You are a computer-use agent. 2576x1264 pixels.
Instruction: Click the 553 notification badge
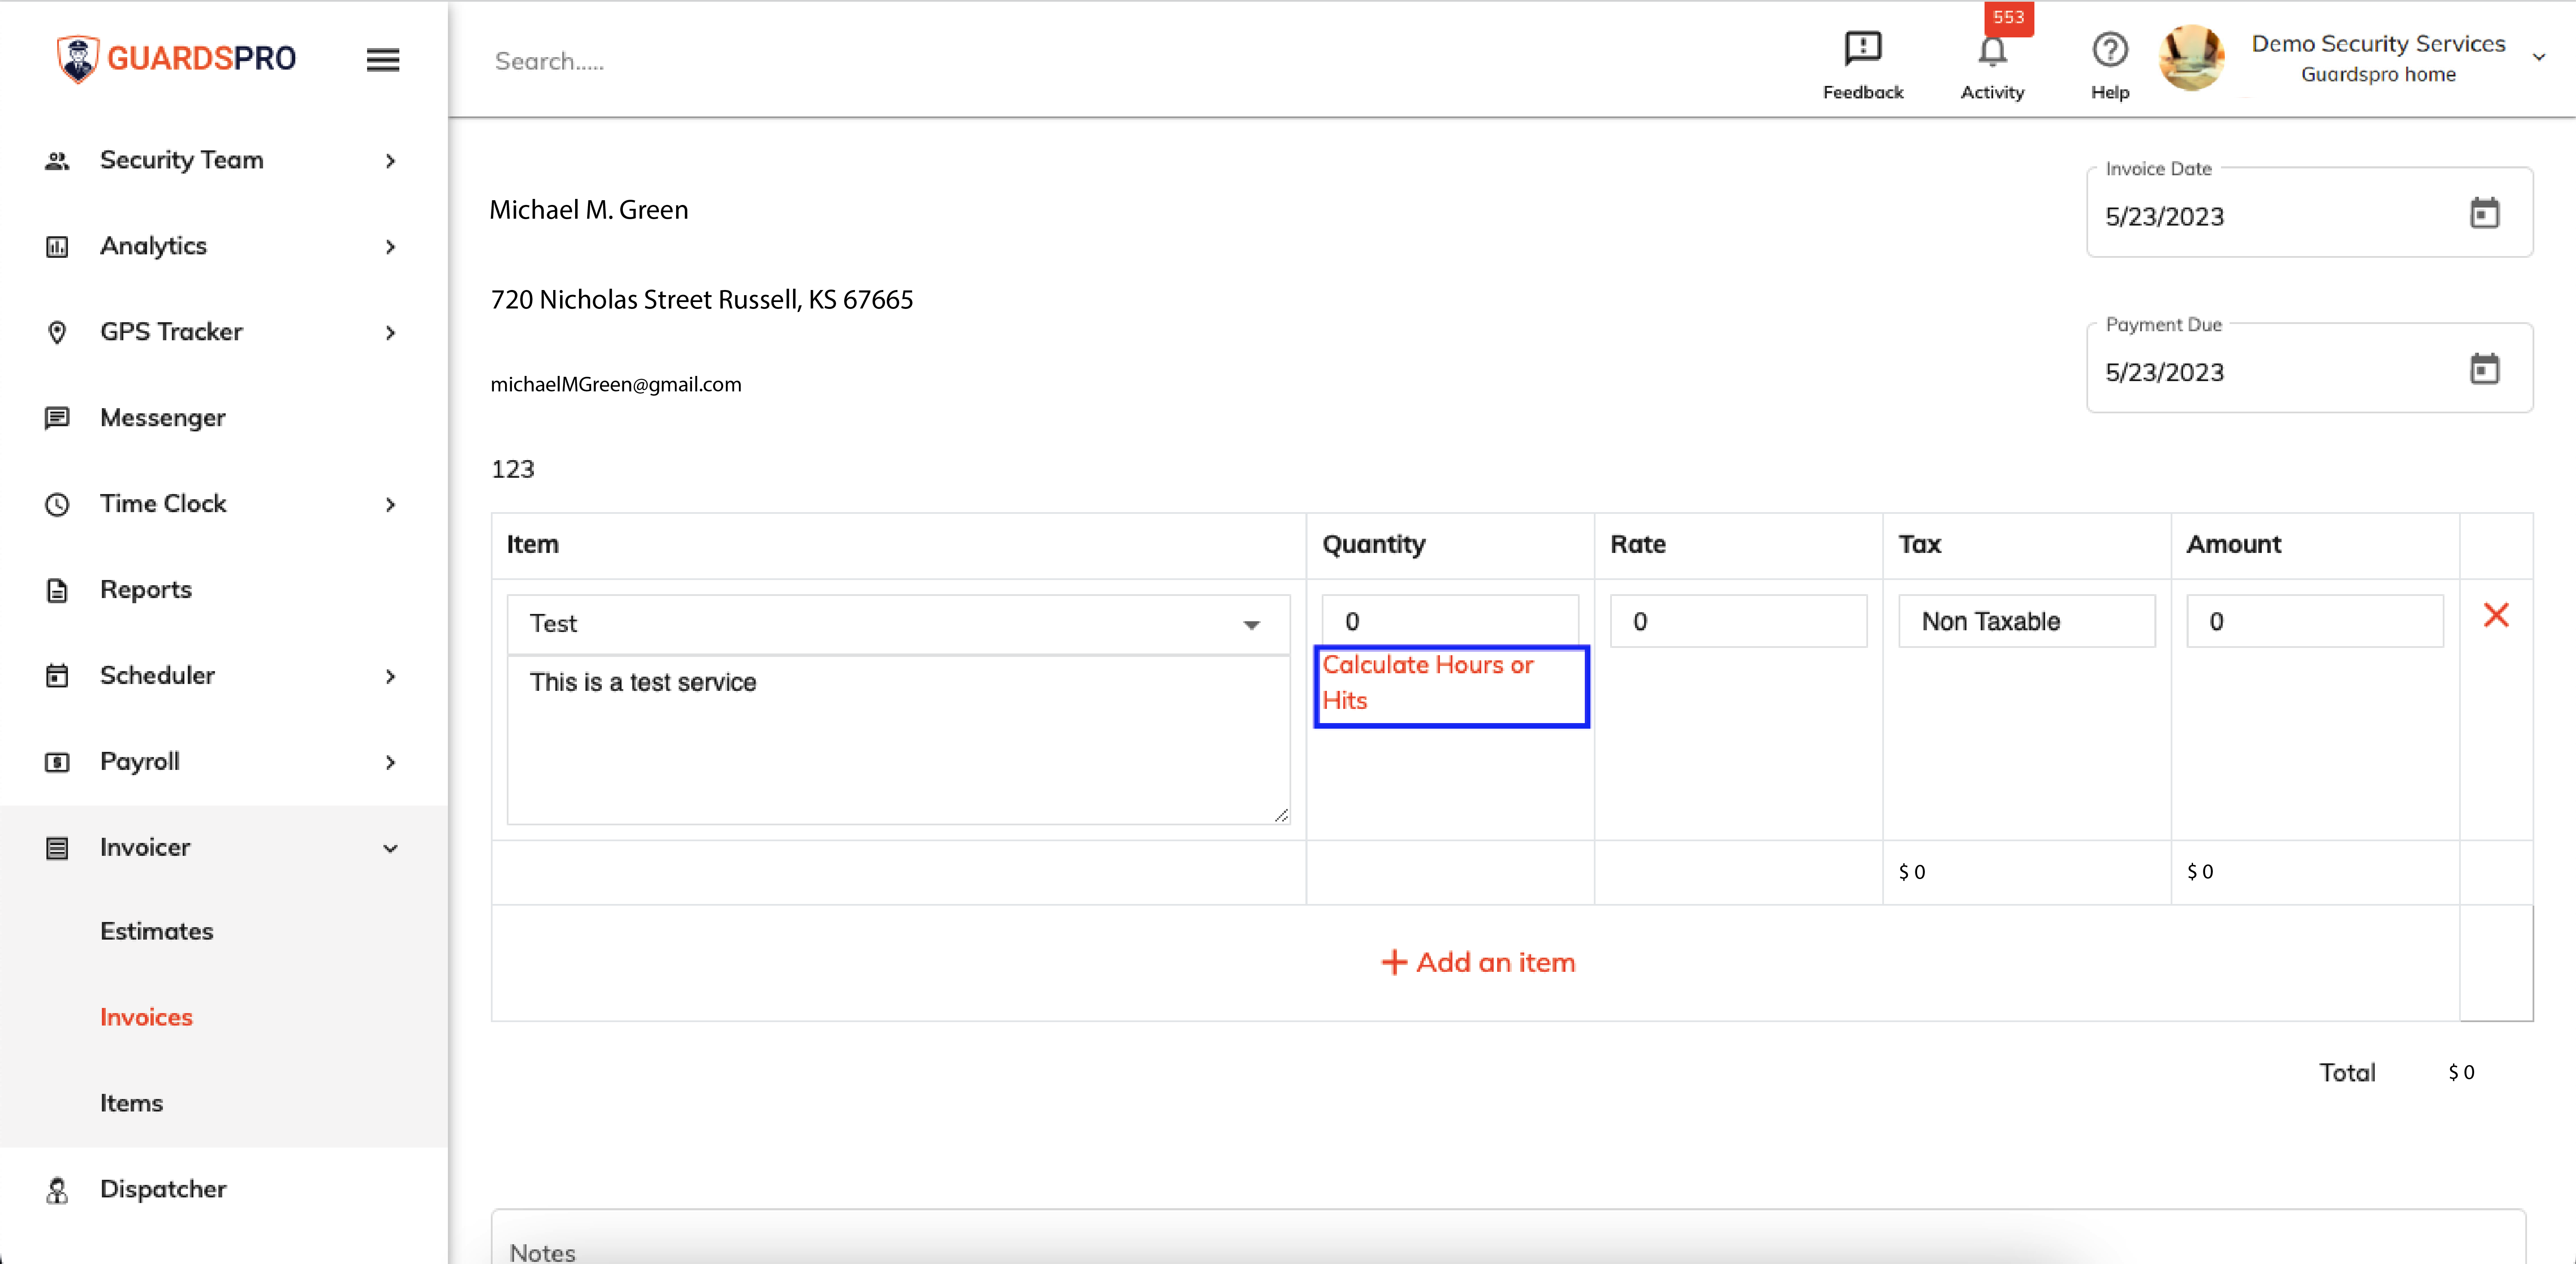[x=2008, y=17]
